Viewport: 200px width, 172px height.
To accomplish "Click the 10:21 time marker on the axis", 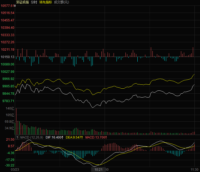I will (x=98, y=169).
